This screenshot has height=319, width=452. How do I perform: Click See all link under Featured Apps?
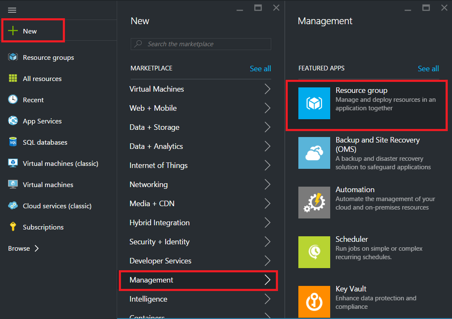pos(428,69)
